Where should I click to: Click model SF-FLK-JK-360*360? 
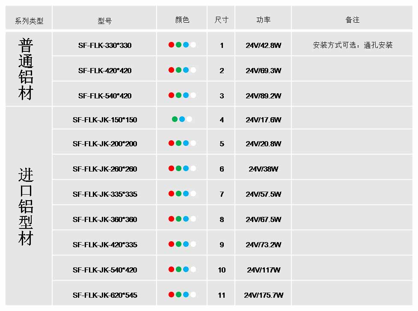(105, 219)
